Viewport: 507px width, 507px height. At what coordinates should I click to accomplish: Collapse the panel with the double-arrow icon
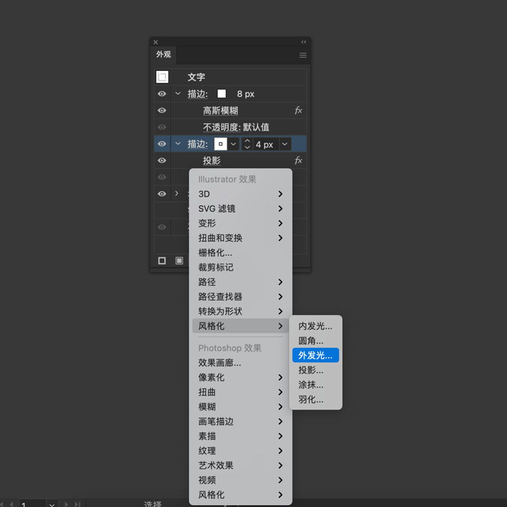(304, 42)
